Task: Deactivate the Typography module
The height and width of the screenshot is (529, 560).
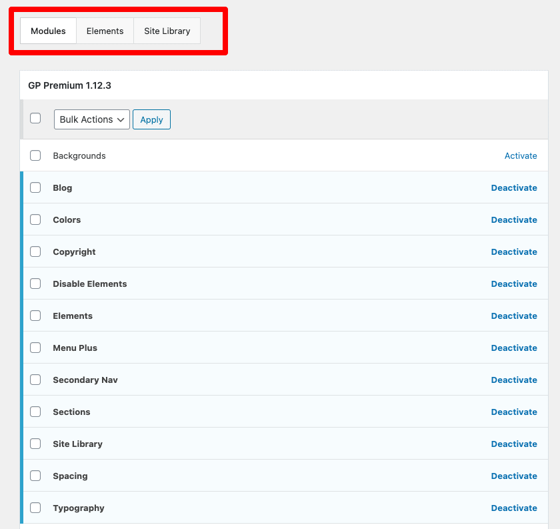Action: [x=513, y=508]
